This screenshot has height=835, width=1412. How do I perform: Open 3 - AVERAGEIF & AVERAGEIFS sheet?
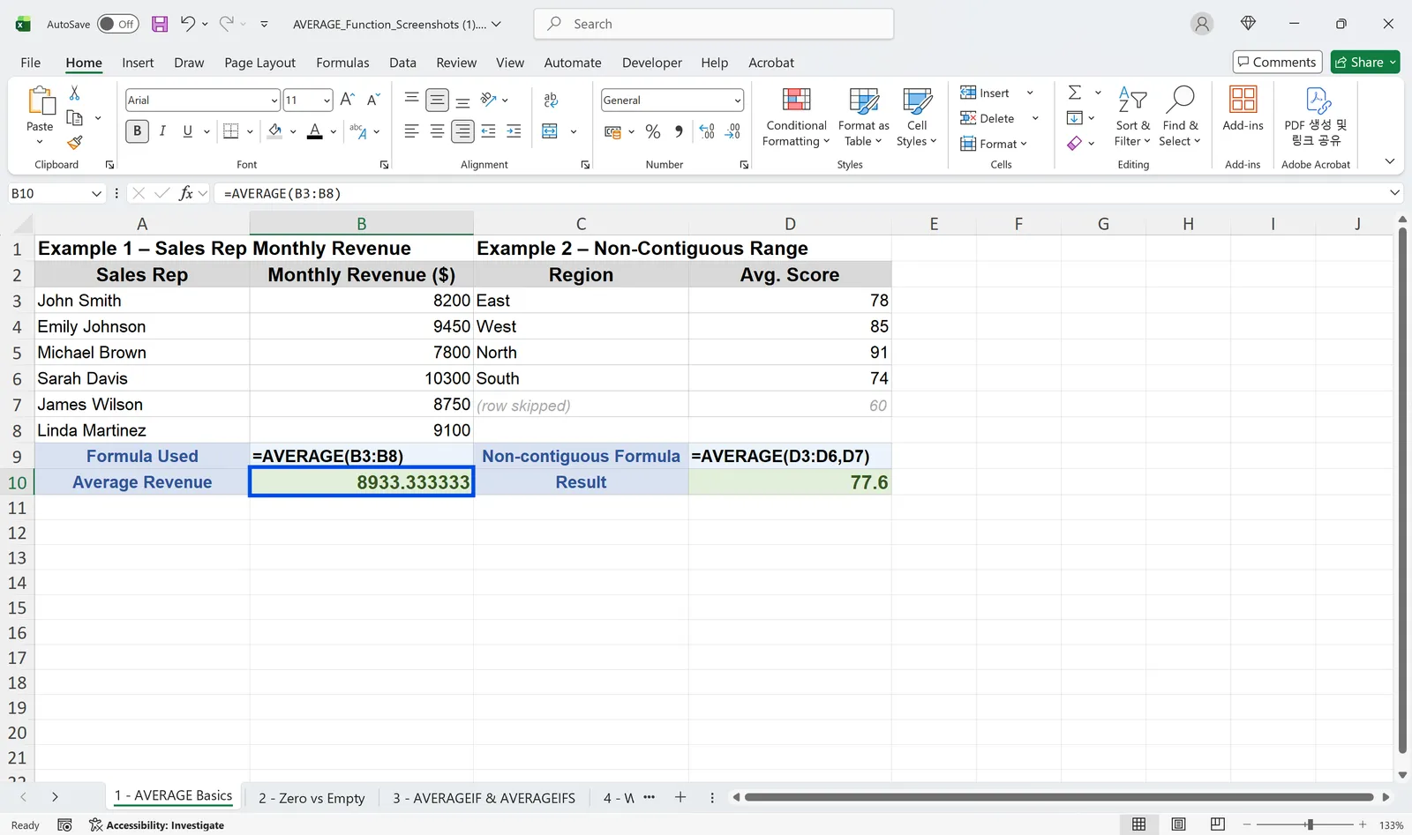pos(484,798)
